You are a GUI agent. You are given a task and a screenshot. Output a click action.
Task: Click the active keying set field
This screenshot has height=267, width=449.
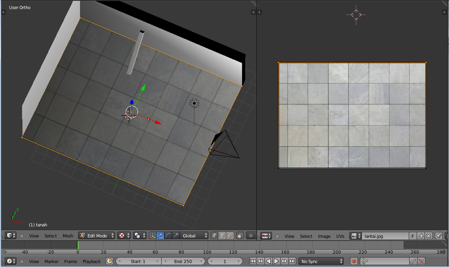(x=385, y=261)
